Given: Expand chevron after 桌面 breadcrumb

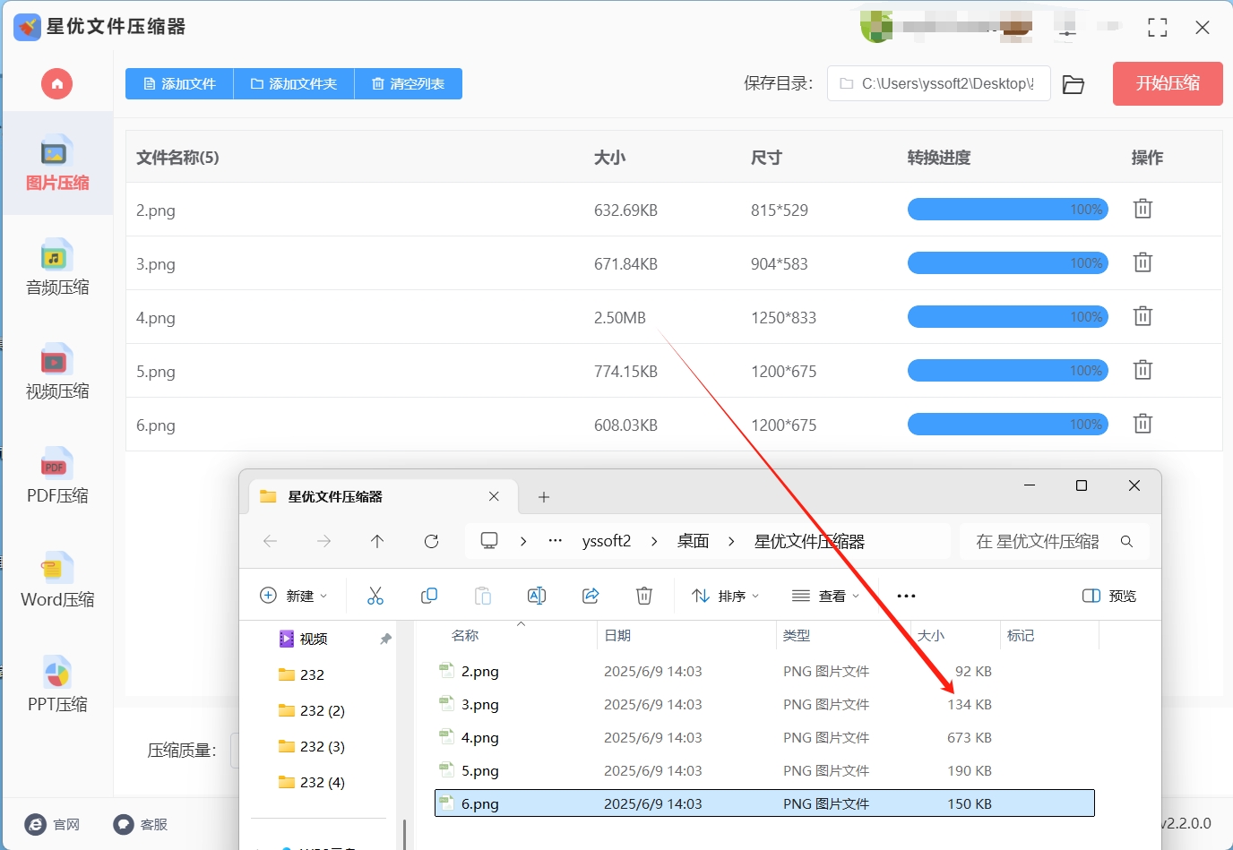Looking at the screenshot, I should click(731, 541).
